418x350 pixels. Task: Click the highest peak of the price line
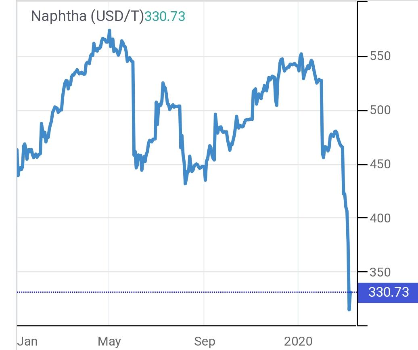[109, 30]
